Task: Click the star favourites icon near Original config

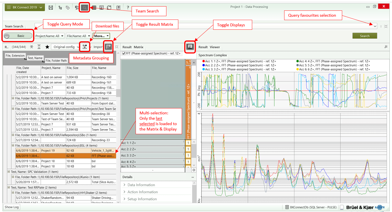Action: (47, 47)
